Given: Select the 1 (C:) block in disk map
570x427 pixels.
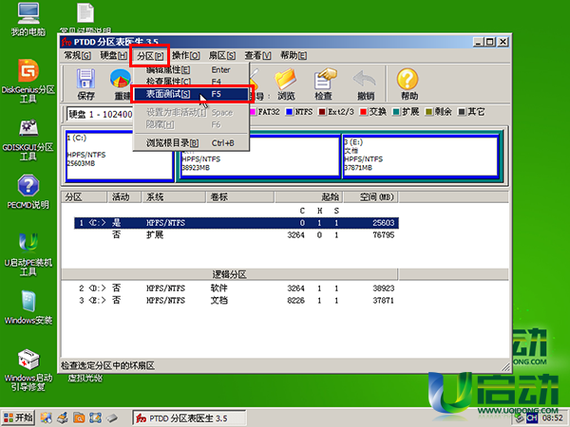Looking at the screenshot, I should point(120,156).
